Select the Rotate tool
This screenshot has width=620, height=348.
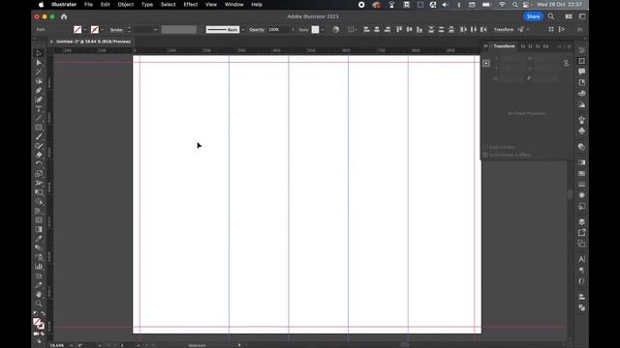tap(39, 164)
